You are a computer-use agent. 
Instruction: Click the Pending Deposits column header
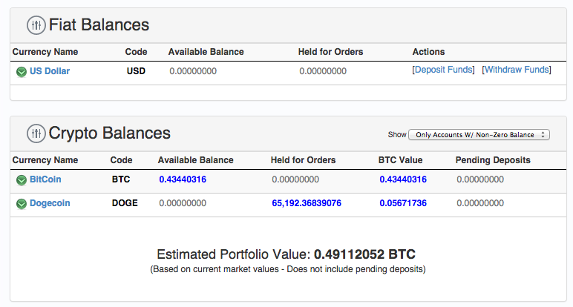(x=493, y=160)
